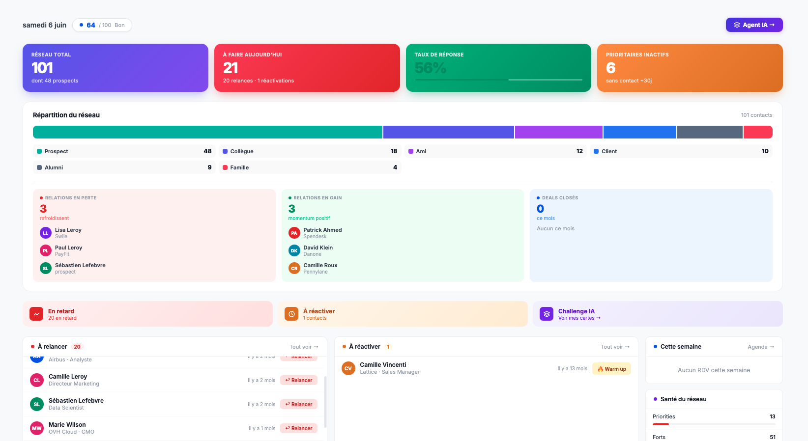Click the Santé du réseau heading
Viewport: 808px width, 441px height.
[x=683, y=399]
